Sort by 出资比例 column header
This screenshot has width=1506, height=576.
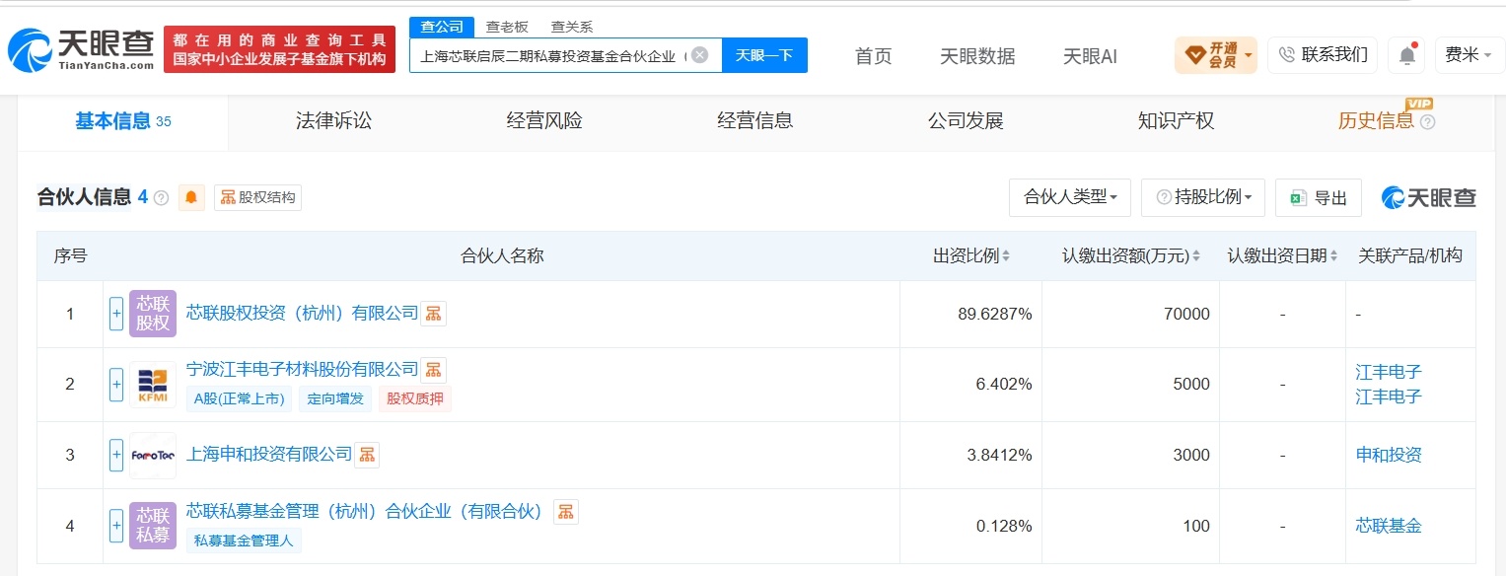(971, 256)
